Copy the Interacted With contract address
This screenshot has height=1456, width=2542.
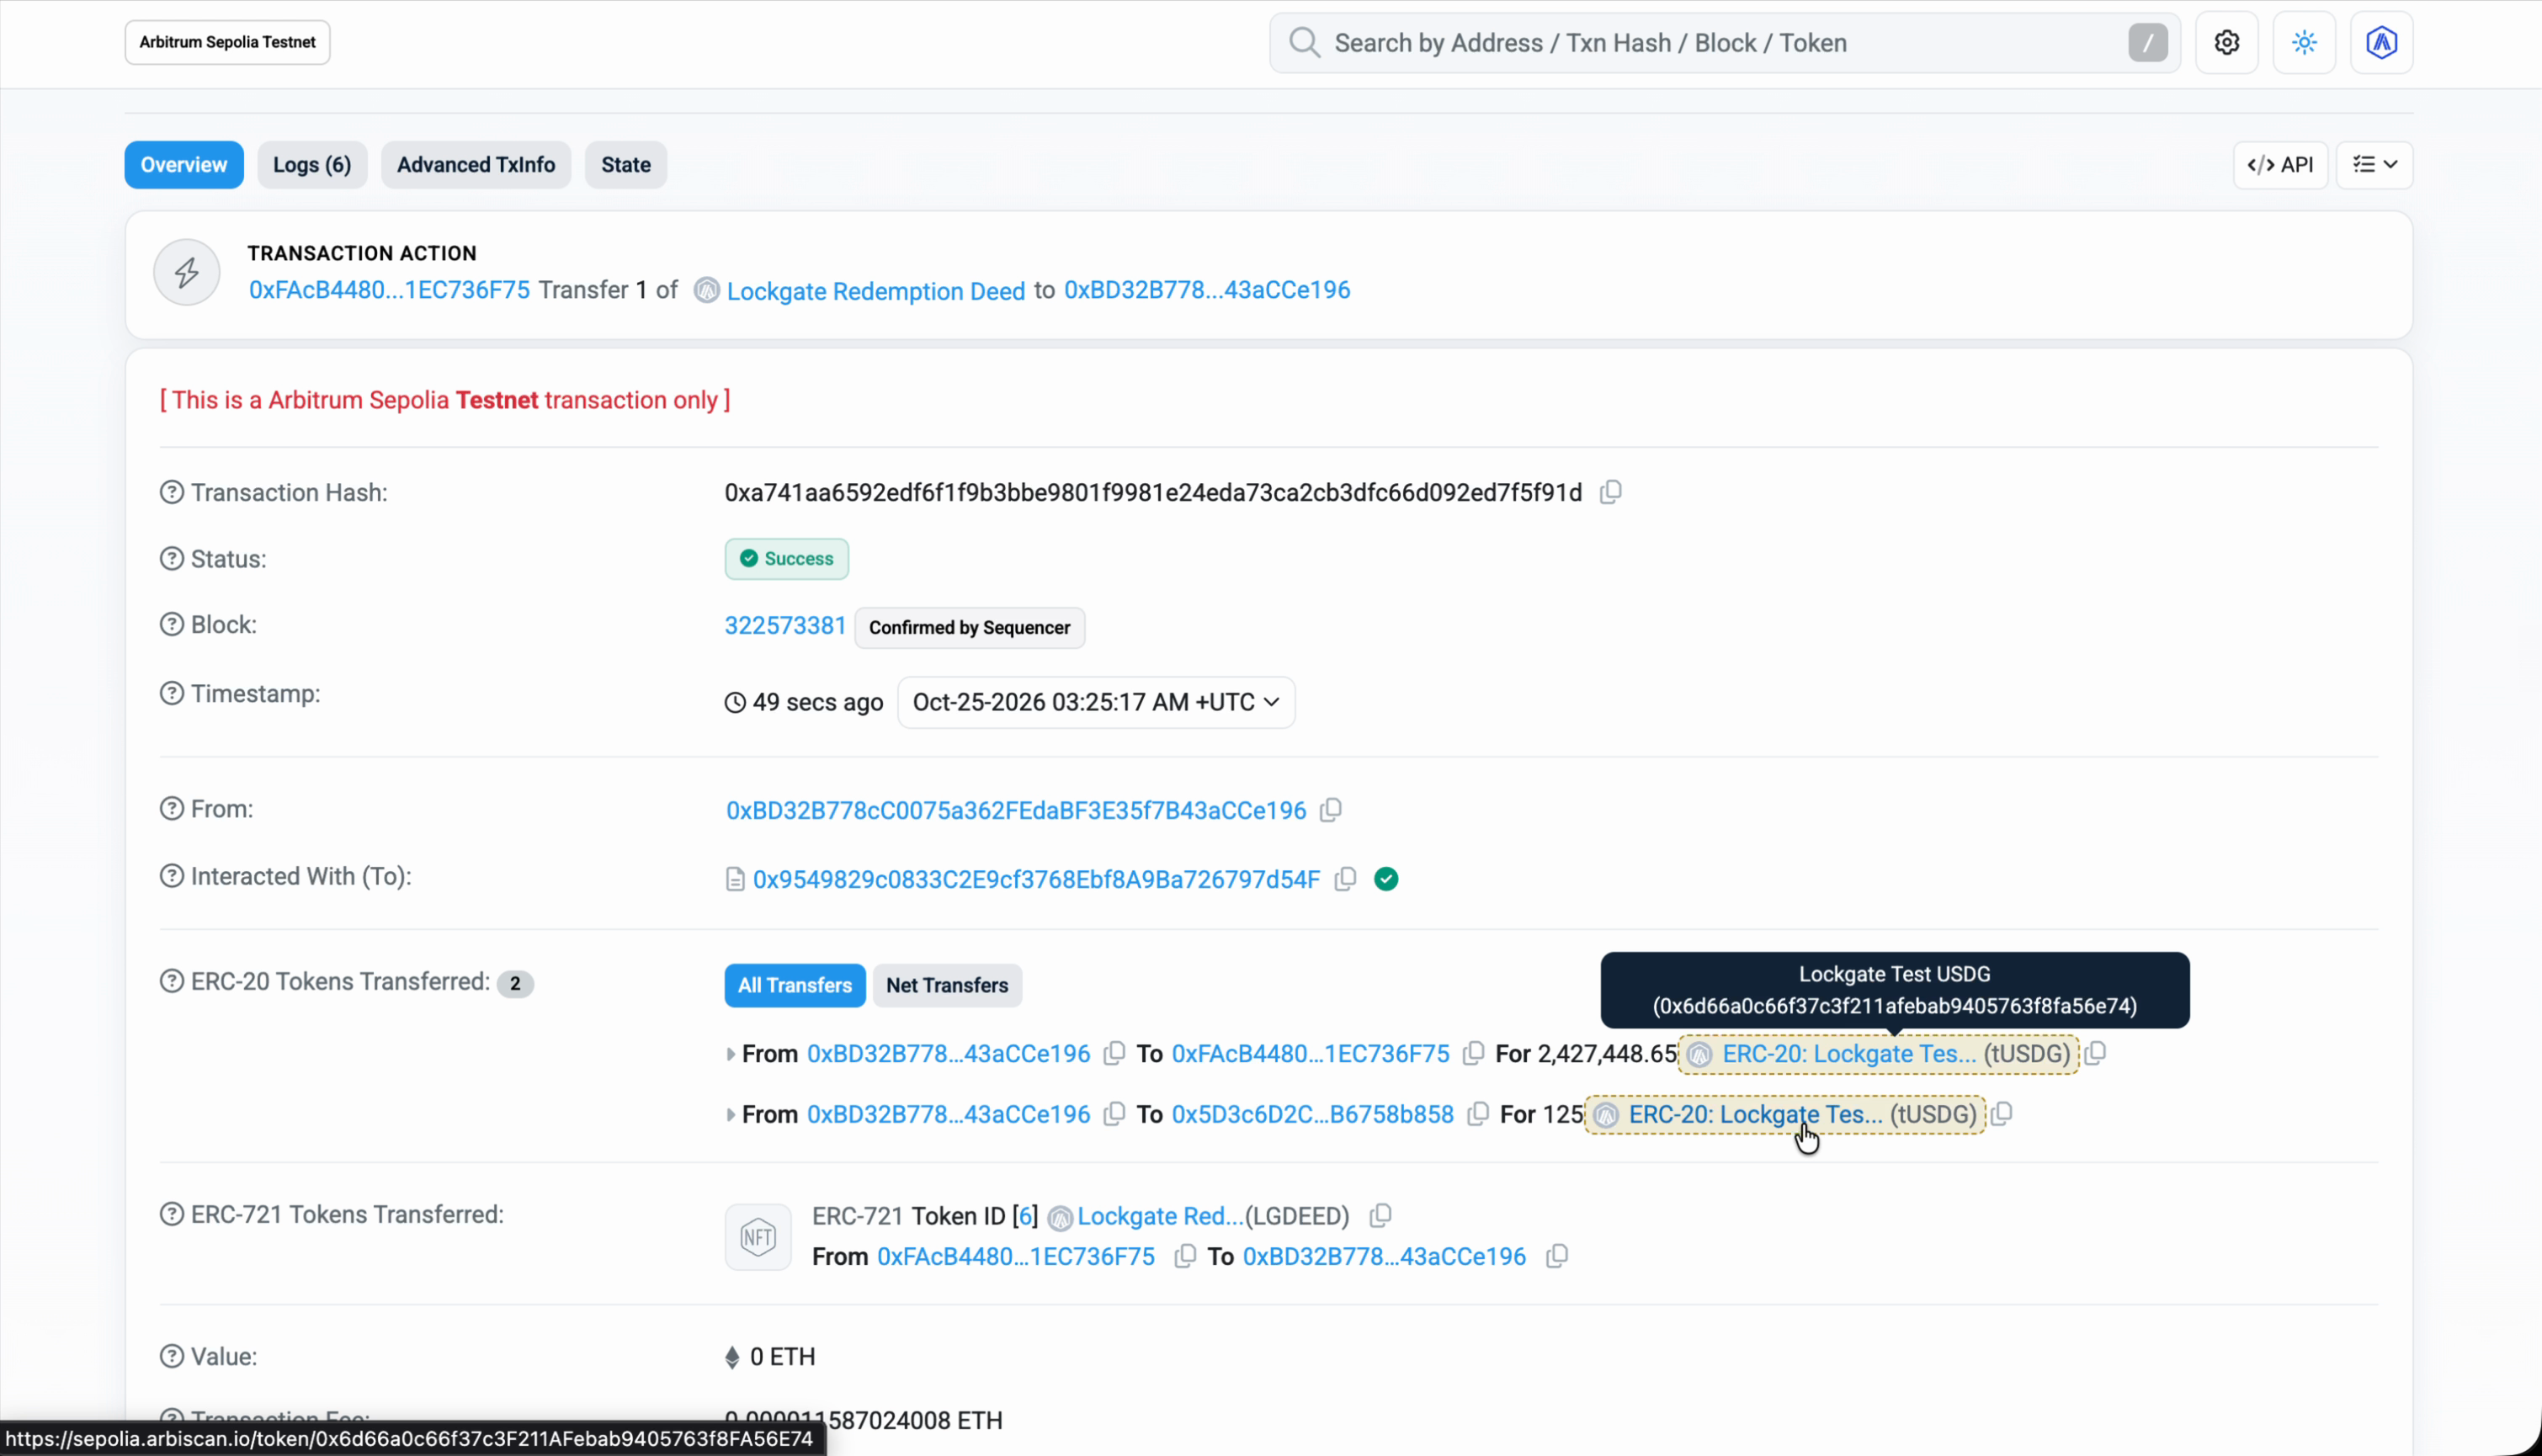tap(1345, 879)
